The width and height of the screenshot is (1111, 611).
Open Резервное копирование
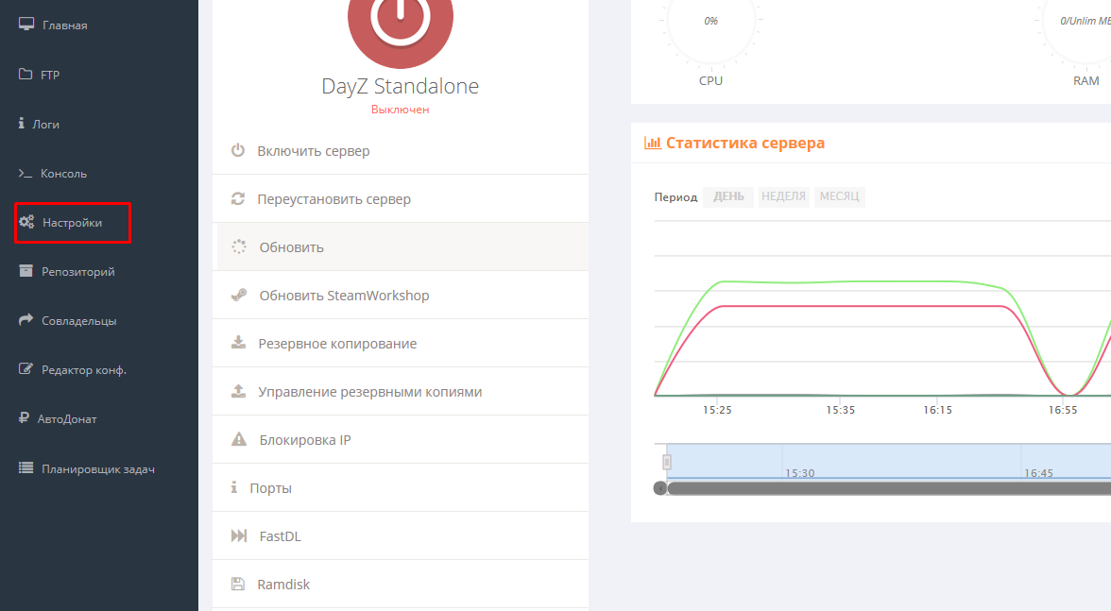pos(337,344)
